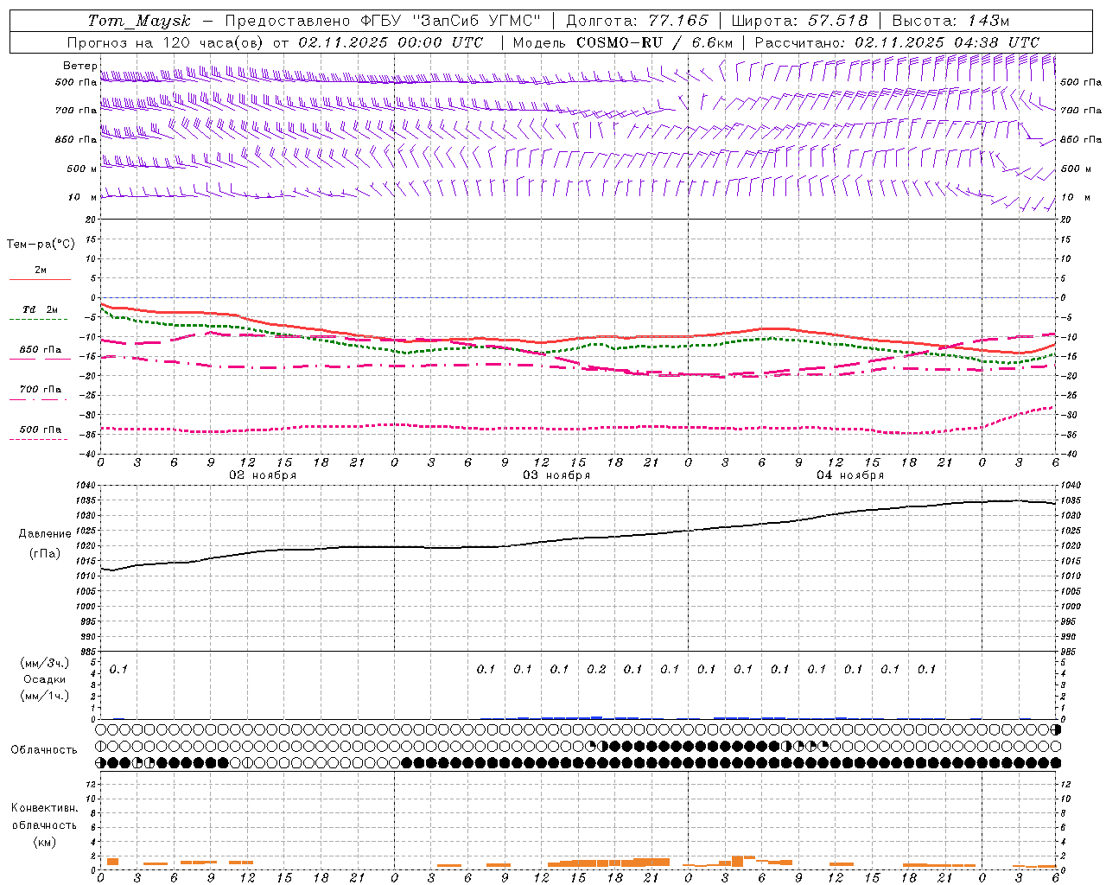Click the Высота: 143м value

[950, 21]
